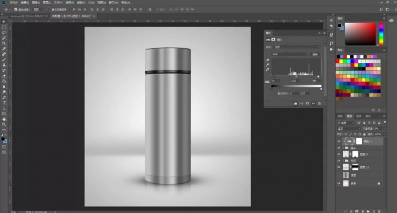The image size is (397, 213).
Task: Open the Image menu
Action: (35, 2)
